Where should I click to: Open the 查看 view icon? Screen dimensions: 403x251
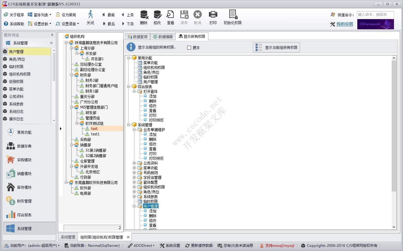pyautogui.click(x=170, y=17)
